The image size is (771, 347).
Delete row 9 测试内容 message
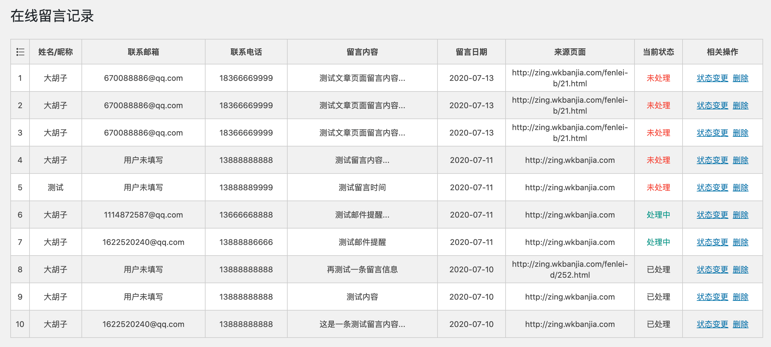tap(740, 297)
